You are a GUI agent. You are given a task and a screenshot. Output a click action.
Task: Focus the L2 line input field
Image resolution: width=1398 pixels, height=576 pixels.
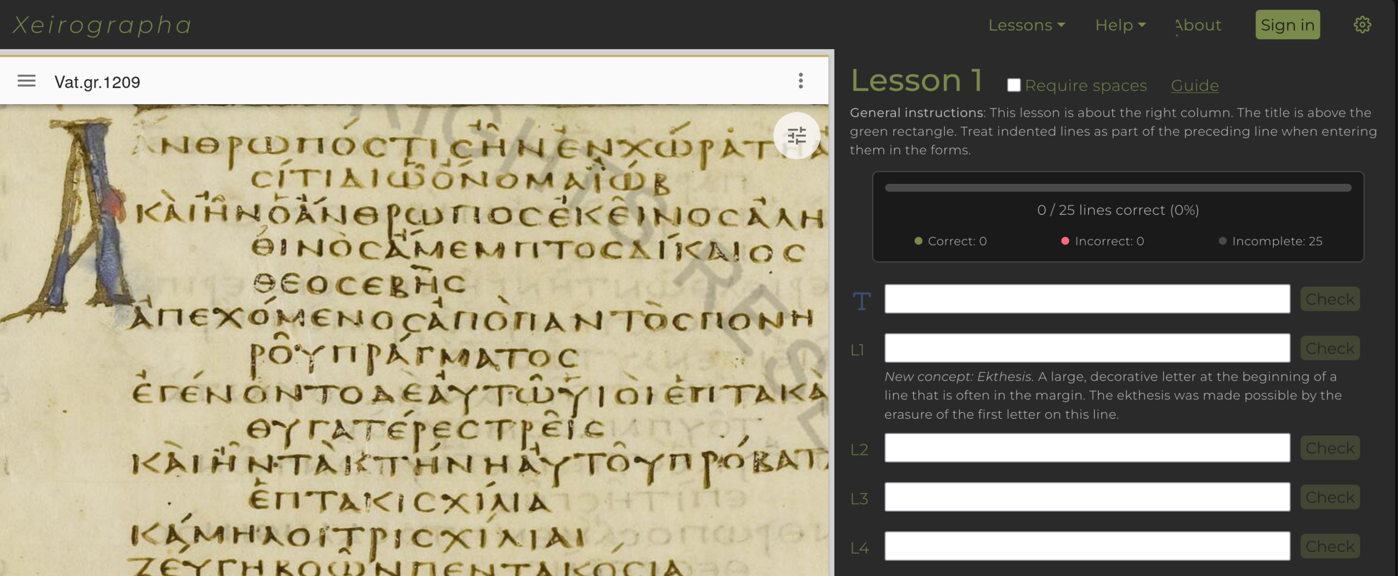click(x=1087, y=448)
